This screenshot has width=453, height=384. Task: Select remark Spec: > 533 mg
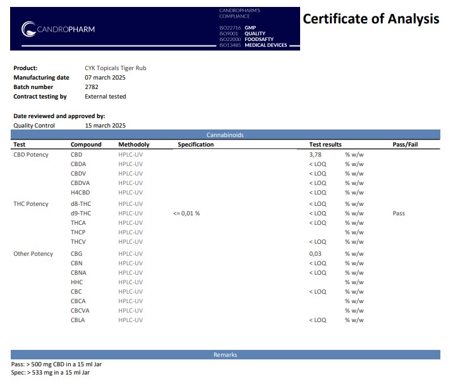coord(51,373)
